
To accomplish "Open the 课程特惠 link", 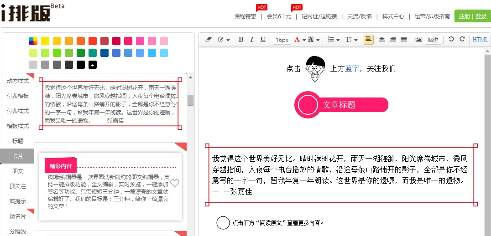I will (x=245, y=16).
